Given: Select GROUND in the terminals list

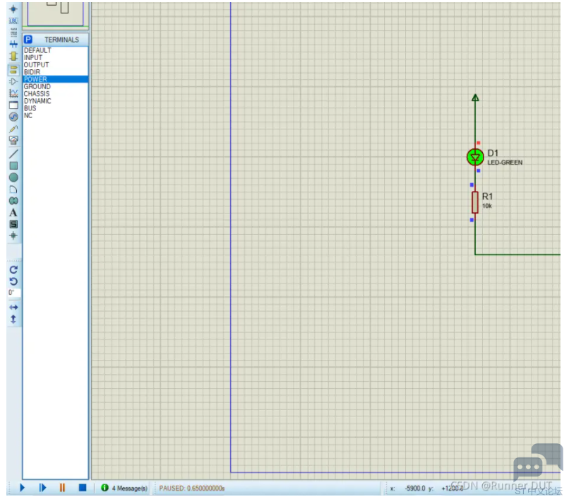Looking at the screenshot, I should point(37,87).
